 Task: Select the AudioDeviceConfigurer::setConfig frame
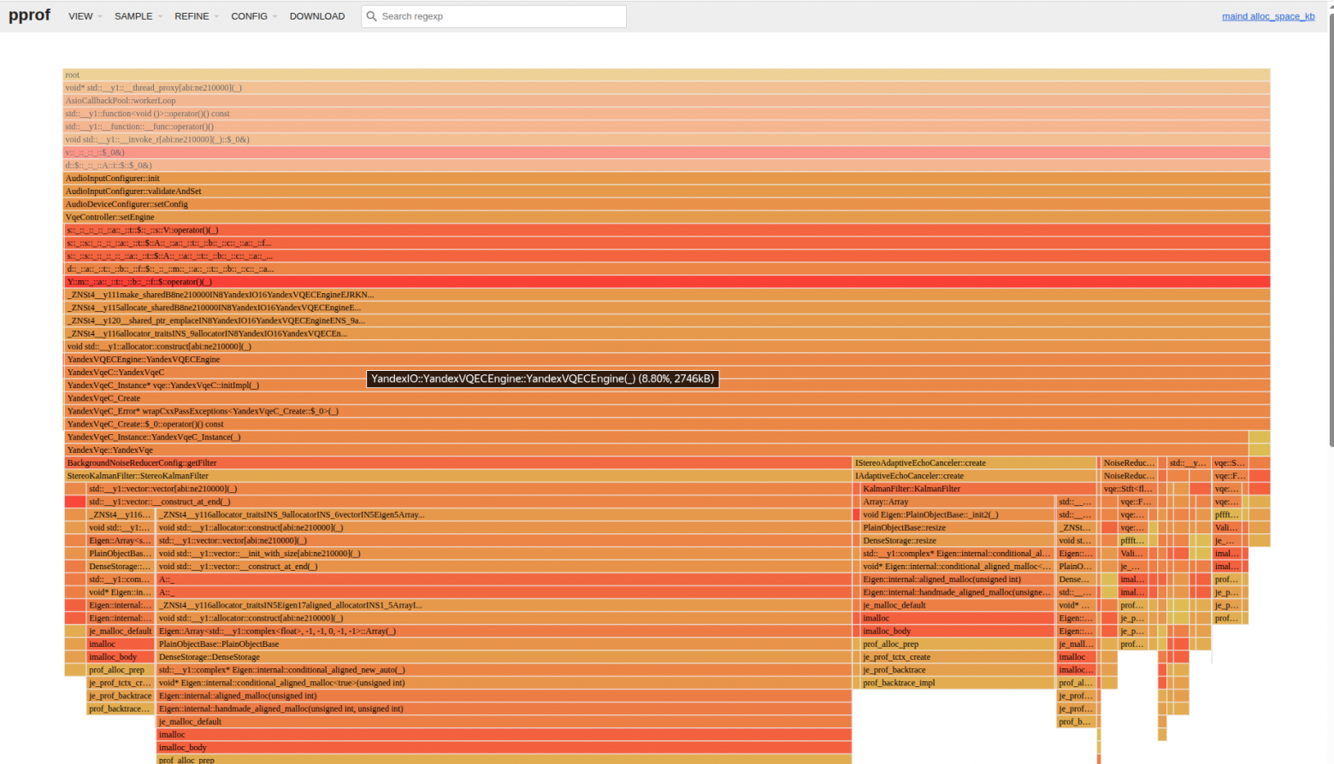pos(666,204)
